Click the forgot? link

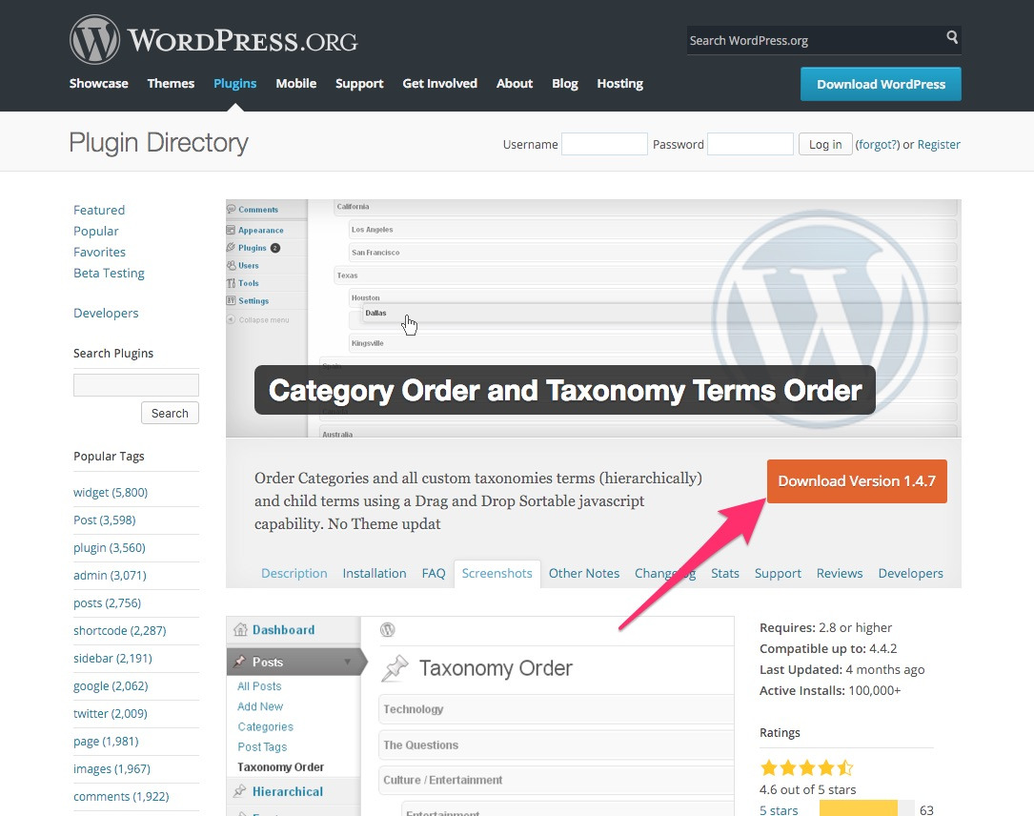pos(877,144)
